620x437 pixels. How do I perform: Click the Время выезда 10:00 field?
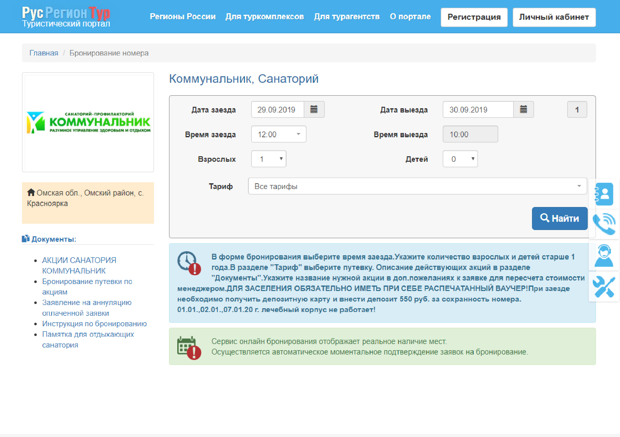470,134
